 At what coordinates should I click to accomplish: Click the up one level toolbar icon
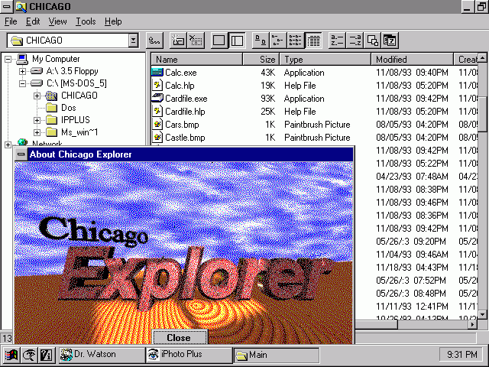coord(155,41)
